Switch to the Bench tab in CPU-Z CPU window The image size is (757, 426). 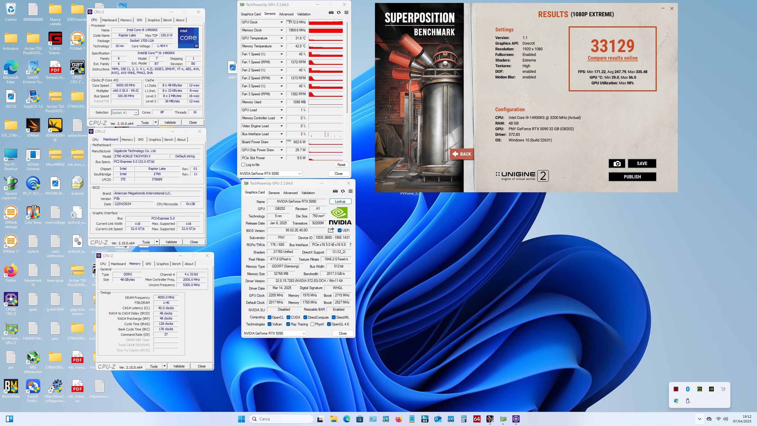(x=167, y=20)
